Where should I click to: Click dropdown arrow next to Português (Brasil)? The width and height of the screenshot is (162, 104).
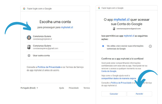37,88
